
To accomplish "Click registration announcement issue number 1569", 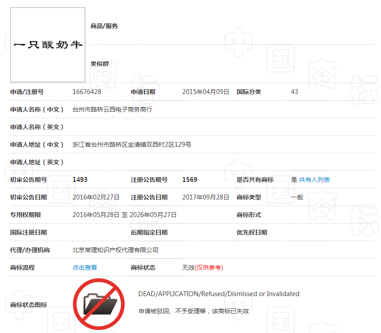I will (190, 180).
